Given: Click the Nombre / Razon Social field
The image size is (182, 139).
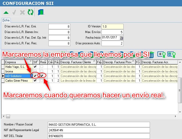Looking at the screenshot, I should tap(99, 124).
